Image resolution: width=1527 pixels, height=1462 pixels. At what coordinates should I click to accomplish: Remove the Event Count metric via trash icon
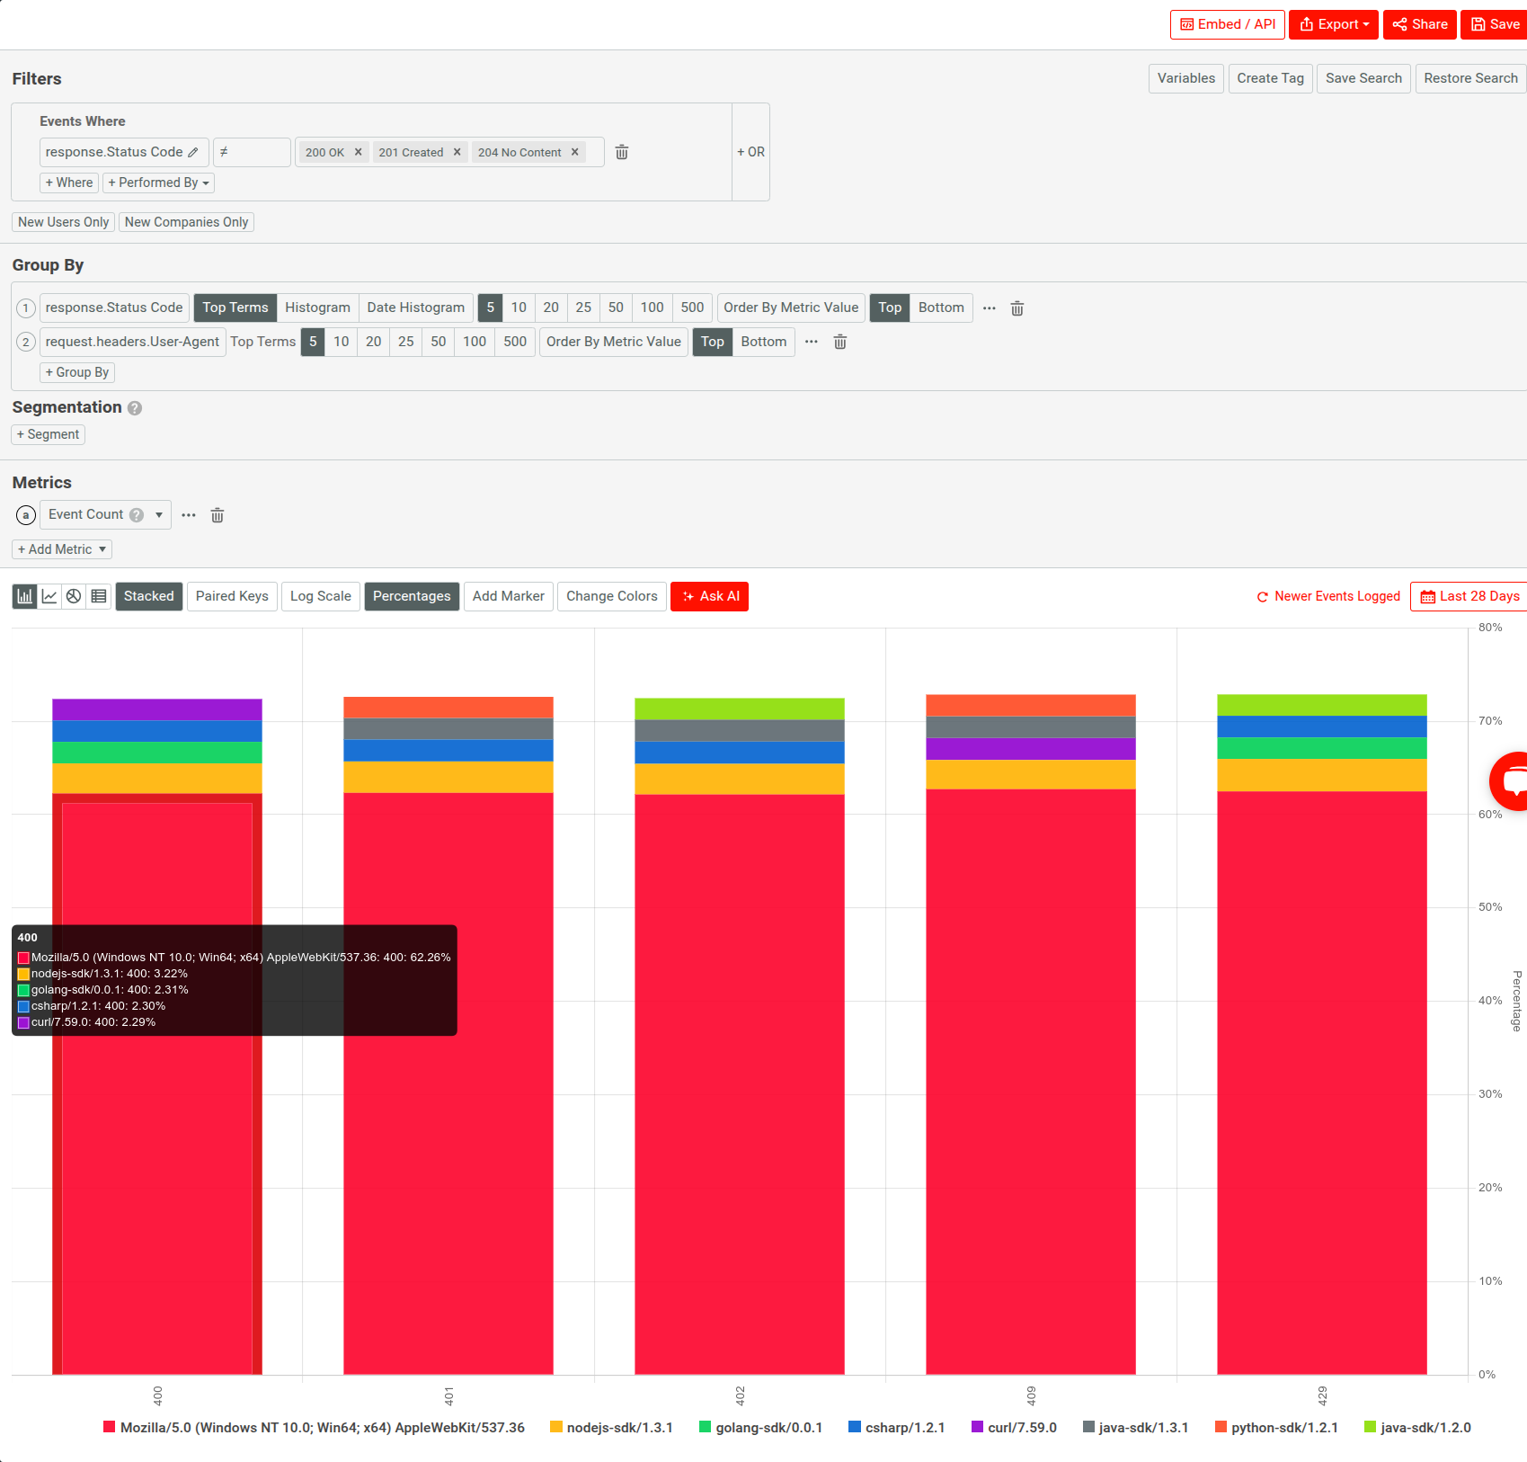(x=218, y=514)
